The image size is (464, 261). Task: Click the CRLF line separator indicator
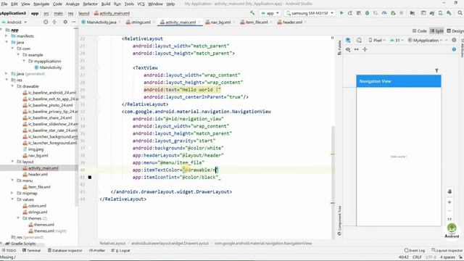click(x=417, y=257)
